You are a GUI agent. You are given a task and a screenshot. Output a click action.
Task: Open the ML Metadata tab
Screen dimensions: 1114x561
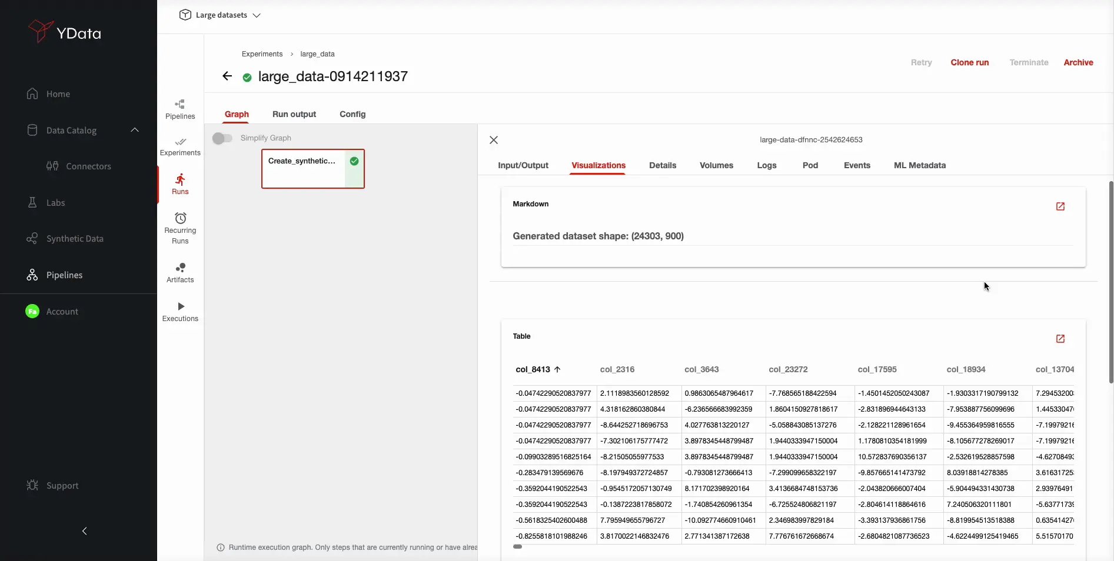[920, 165]
